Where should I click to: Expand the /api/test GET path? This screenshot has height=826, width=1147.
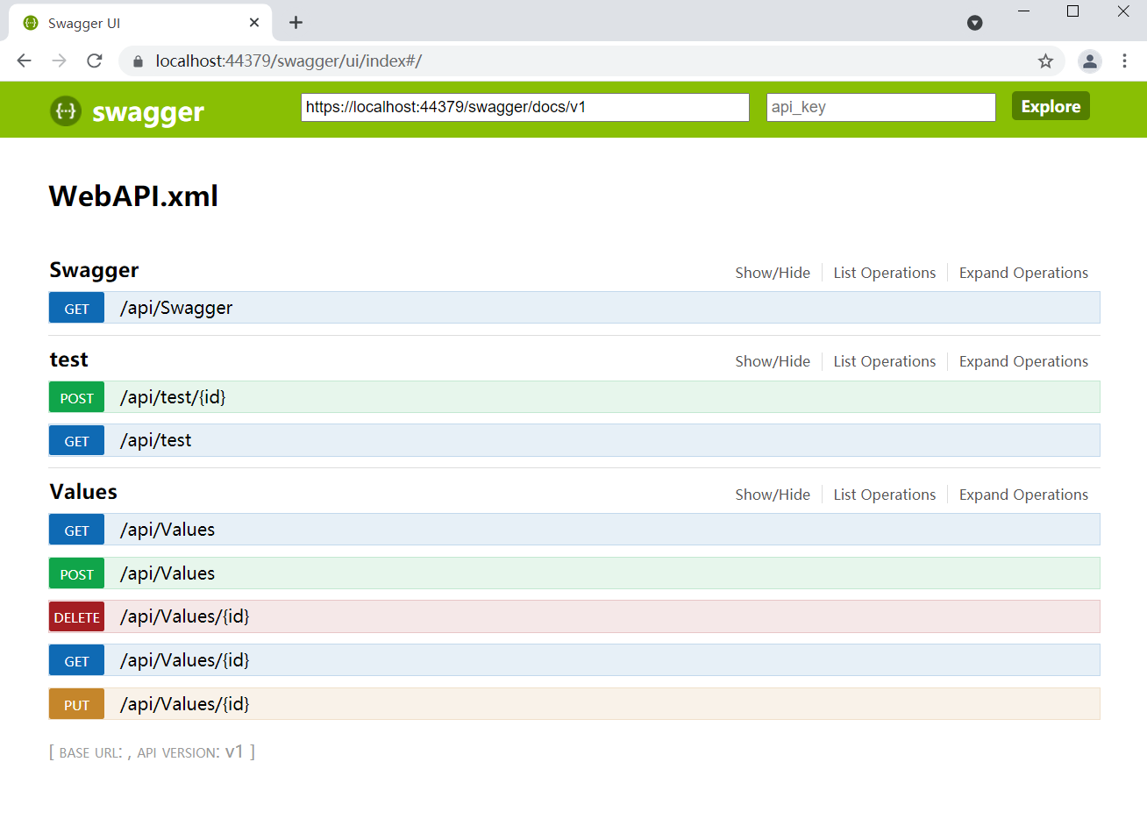click(155, 440)
